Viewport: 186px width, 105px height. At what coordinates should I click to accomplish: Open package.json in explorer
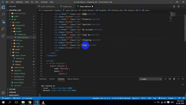pos(19,76)
